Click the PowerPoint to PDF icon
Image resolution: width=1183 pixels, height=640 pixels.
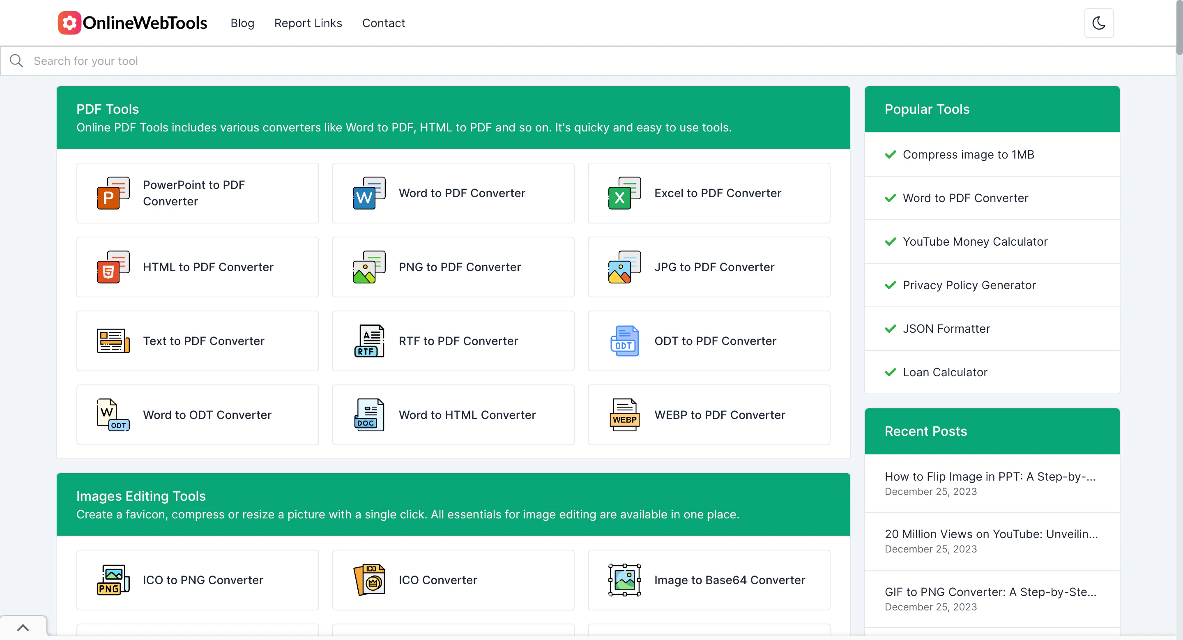[x=113, y=193]
